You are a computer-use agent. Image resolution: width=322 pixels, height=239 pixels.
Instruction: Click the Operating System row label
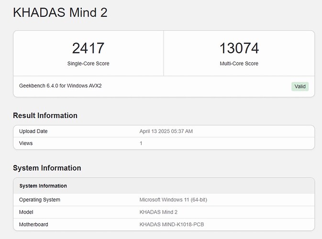tap(40, 200)
